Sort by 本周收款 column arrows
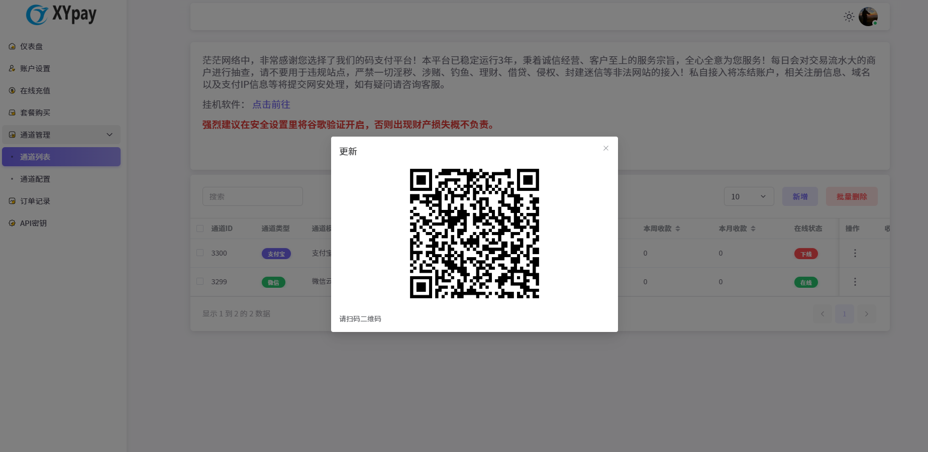 [677, 229]
